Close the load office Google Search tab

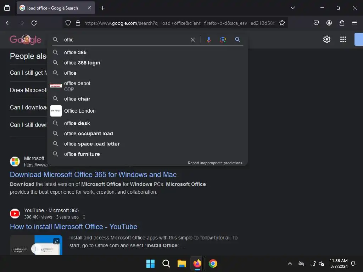pyautogui.click(x=89, y=8)
